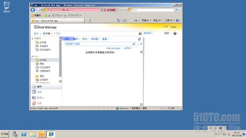Click the 搜索整个邮箱 search mailbox field

pyautogui.click(x=98, y=44)
